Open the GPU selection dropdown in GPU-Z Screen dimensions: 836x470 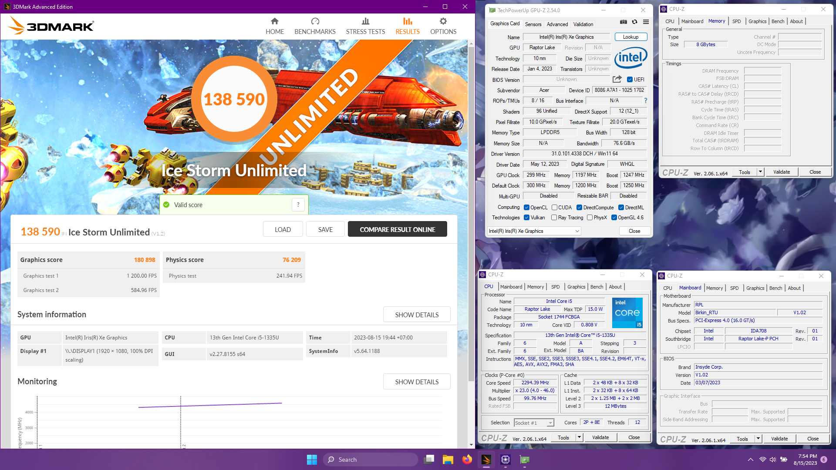pyautogui.click(x=534, y=231)
